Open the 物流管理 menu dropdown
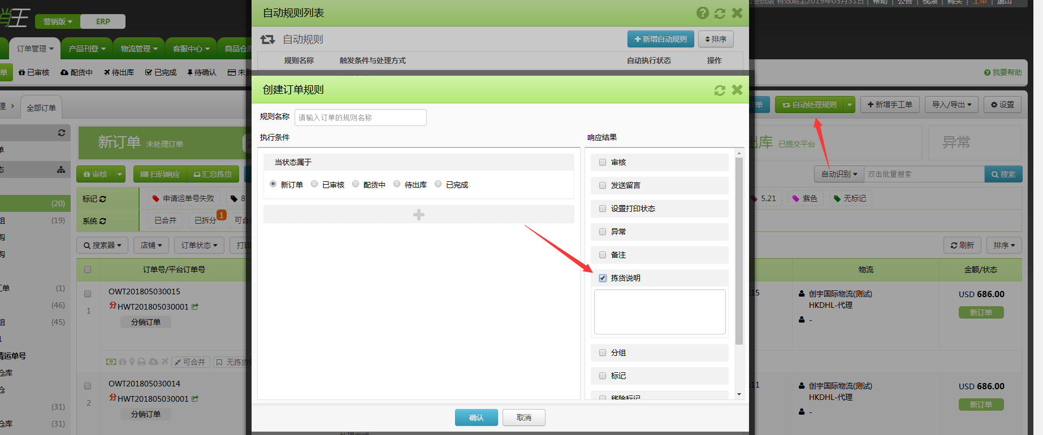This screenshot has height=435, width=1043. pyautogui.click(x=139, y=49)
